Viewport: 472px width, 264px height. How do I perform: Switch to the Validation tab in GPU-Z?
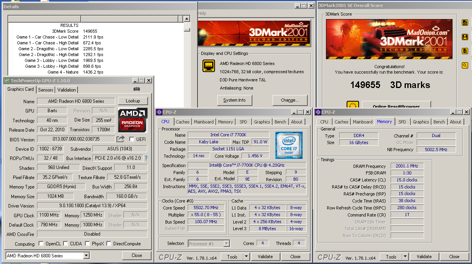[x=67, y=90]
